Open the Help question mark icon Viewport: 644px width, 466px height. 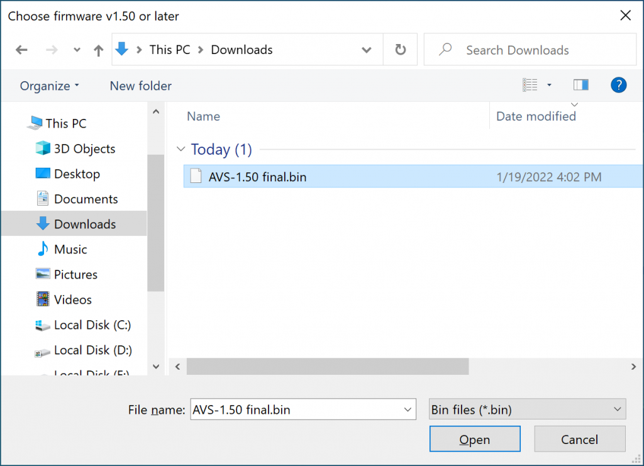click(618, 85)
